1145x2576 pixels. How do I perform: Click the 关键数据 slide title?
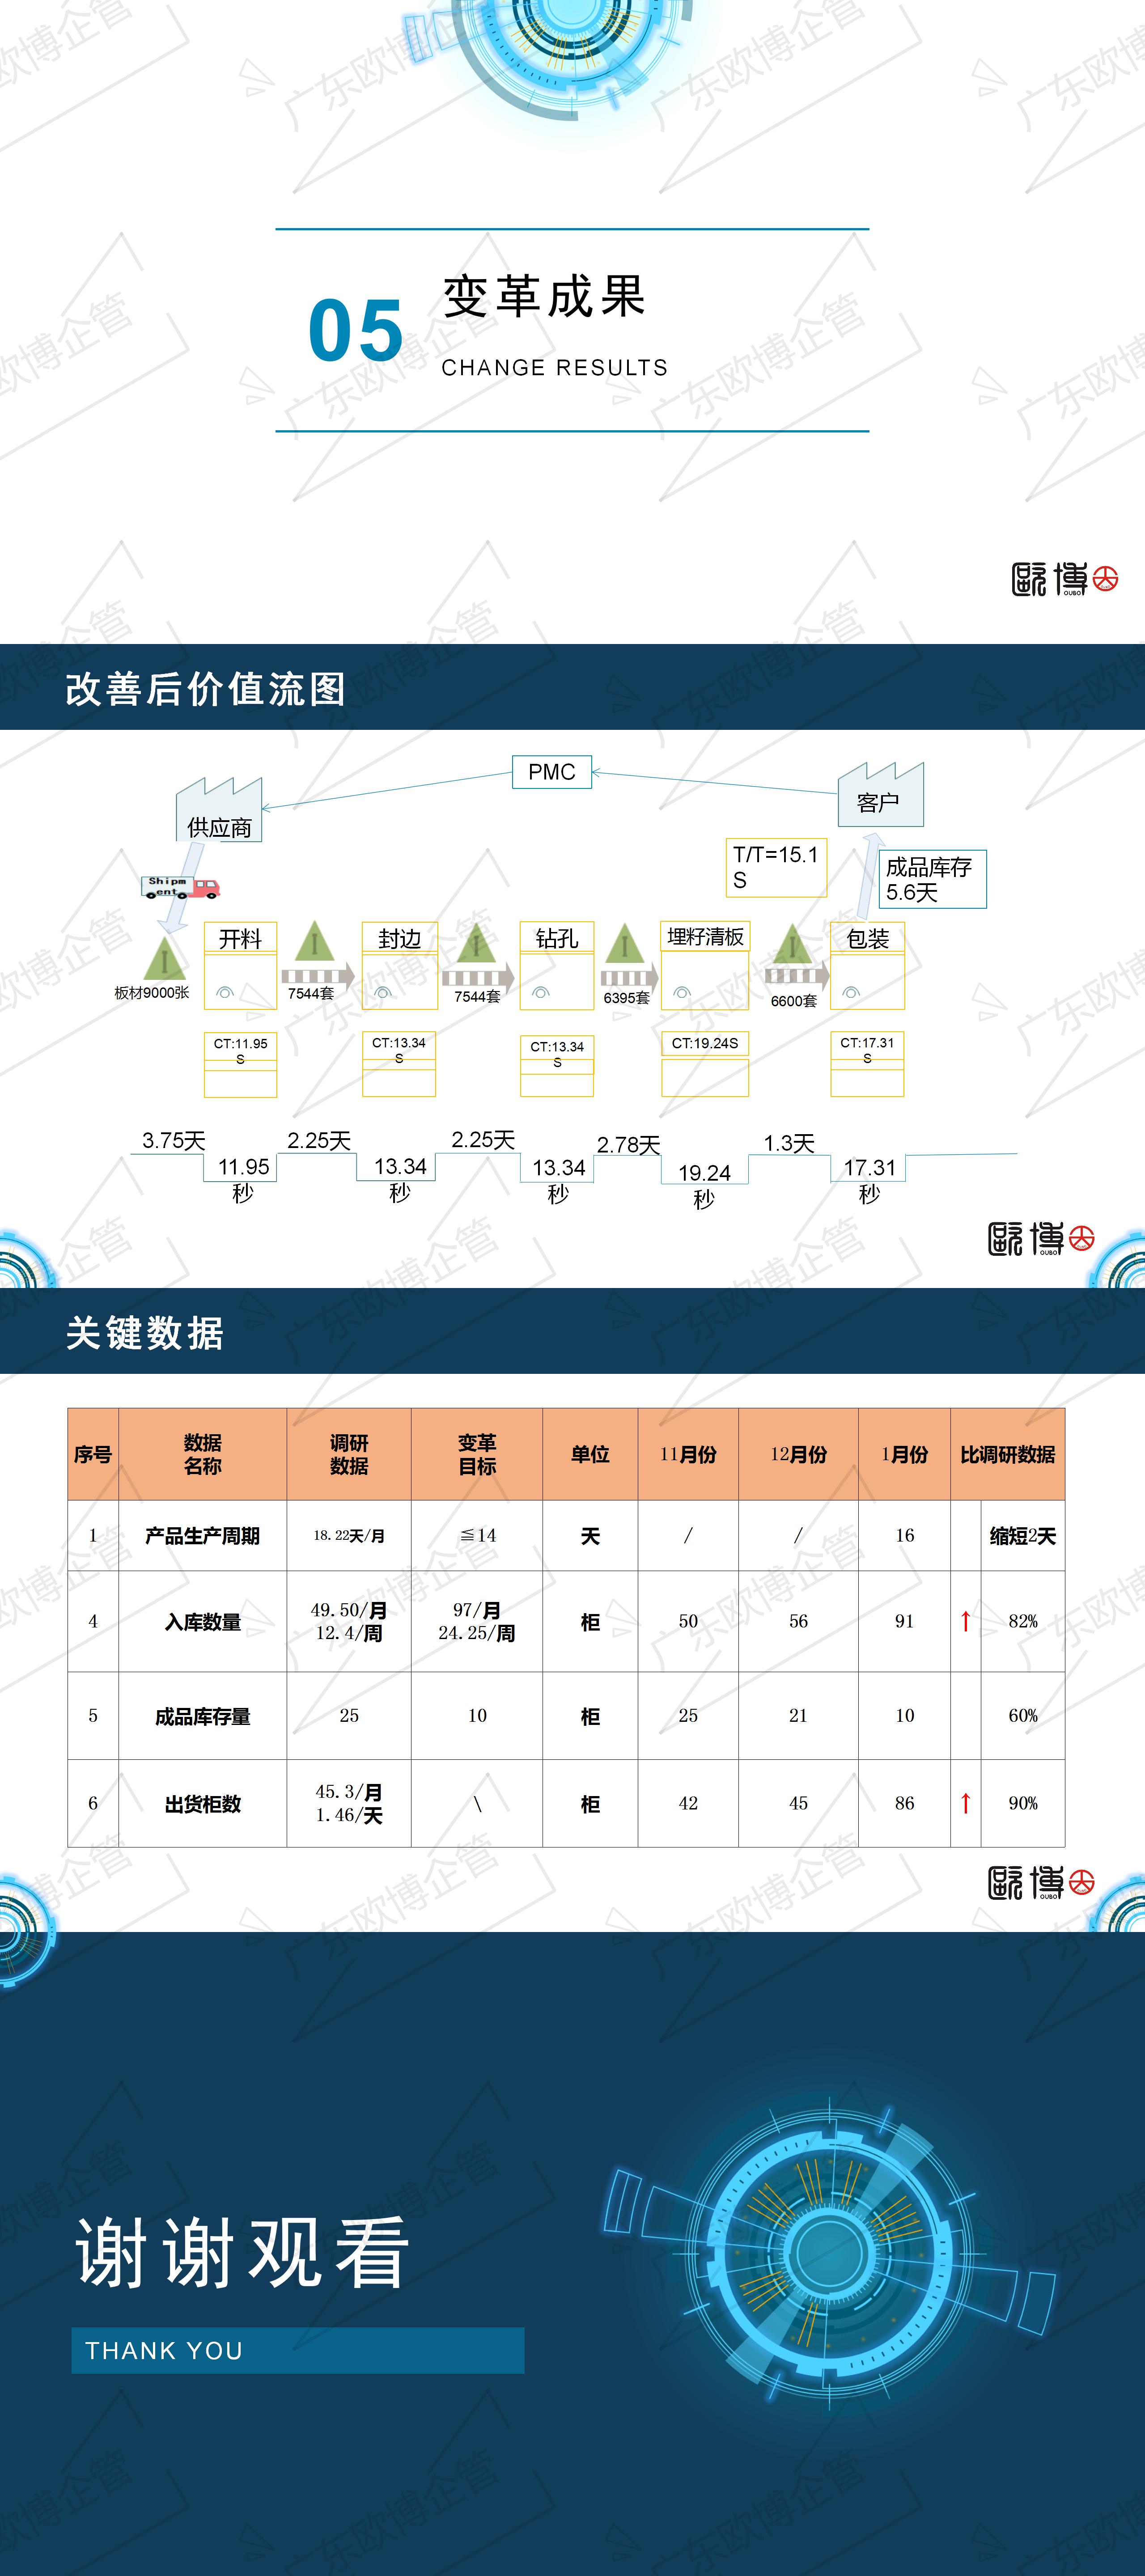[x=145, y=1333]
